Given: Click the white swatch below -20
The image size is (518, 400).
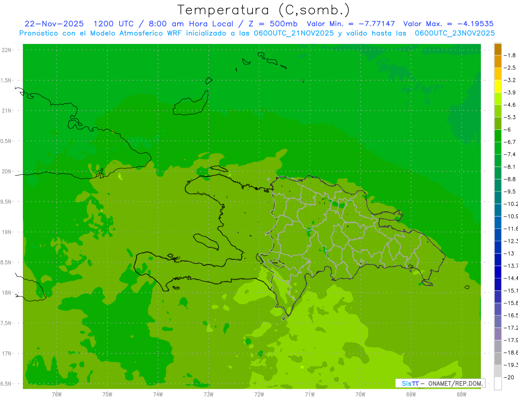Looking at the screenshot, I should pyautogui.click(x=498, y=384).
